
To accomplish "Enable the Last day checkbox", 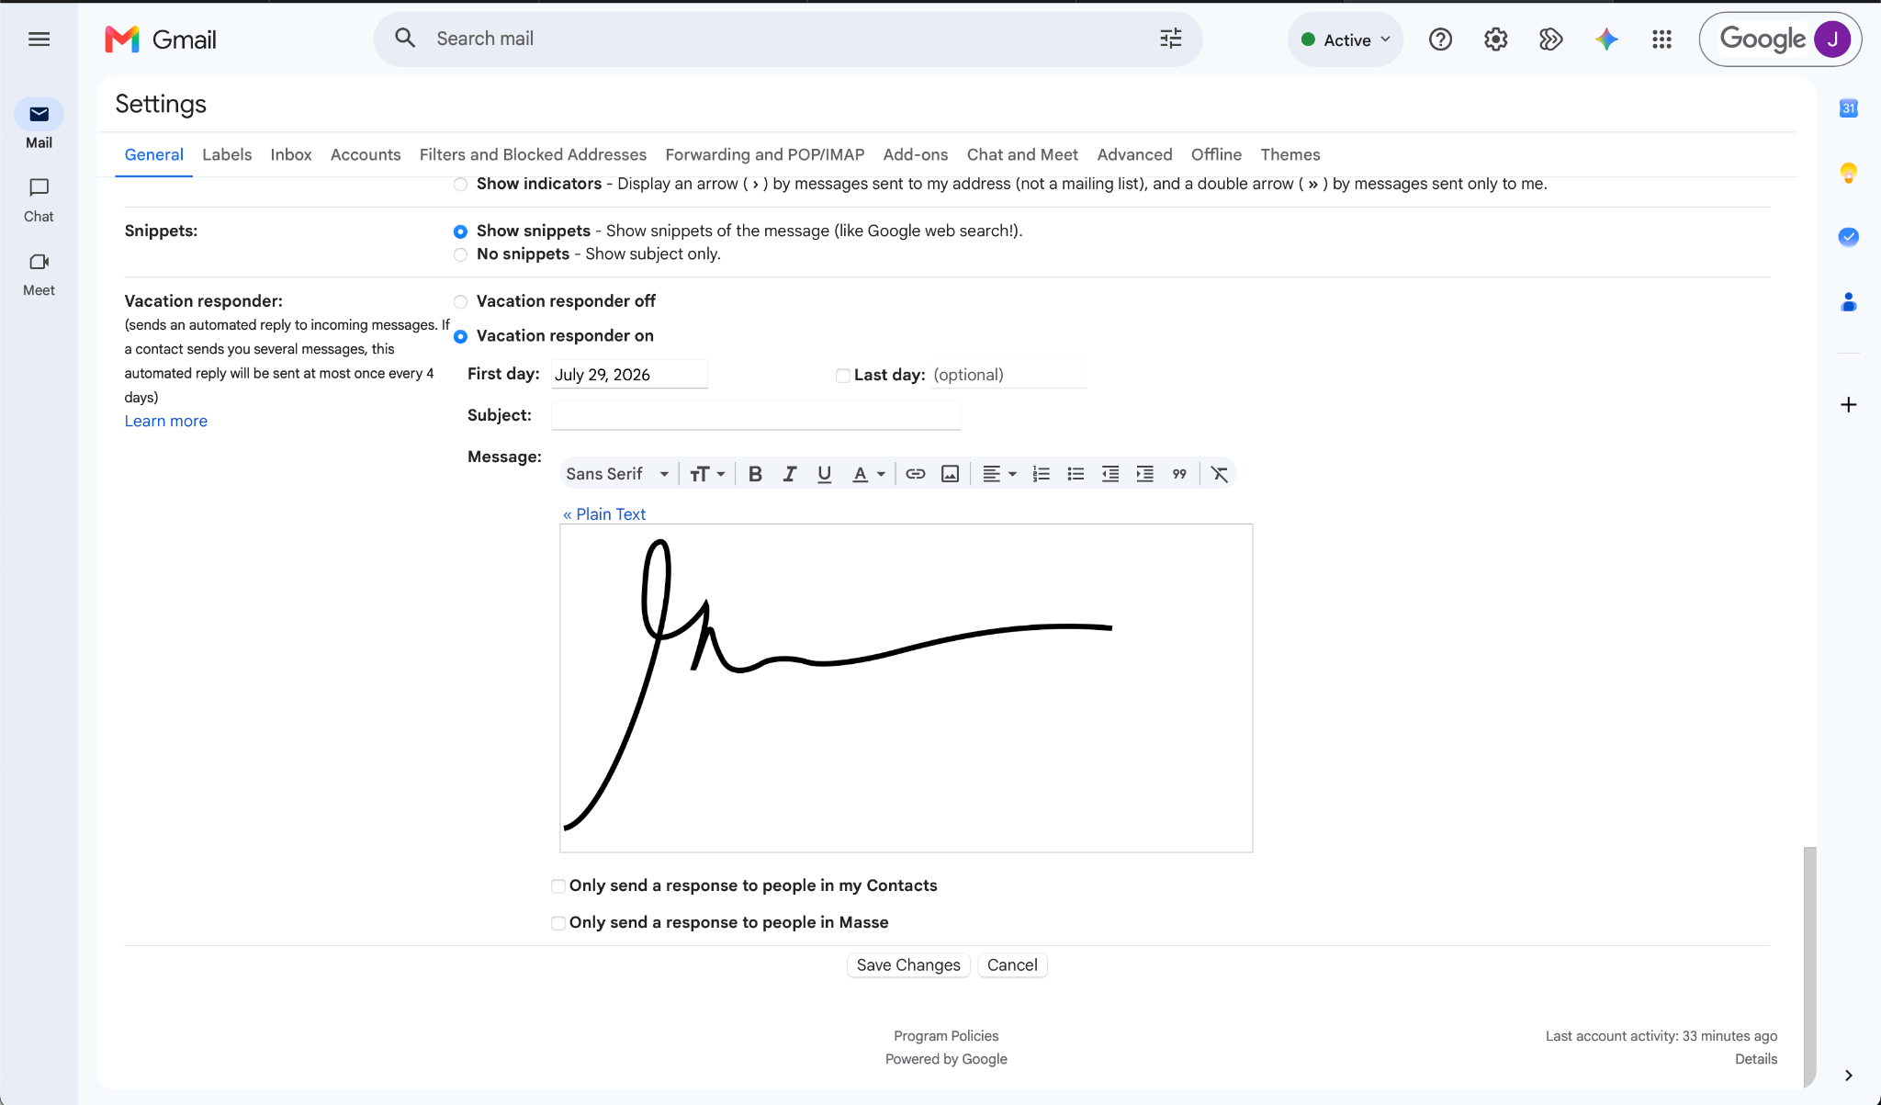I will 842,375.
